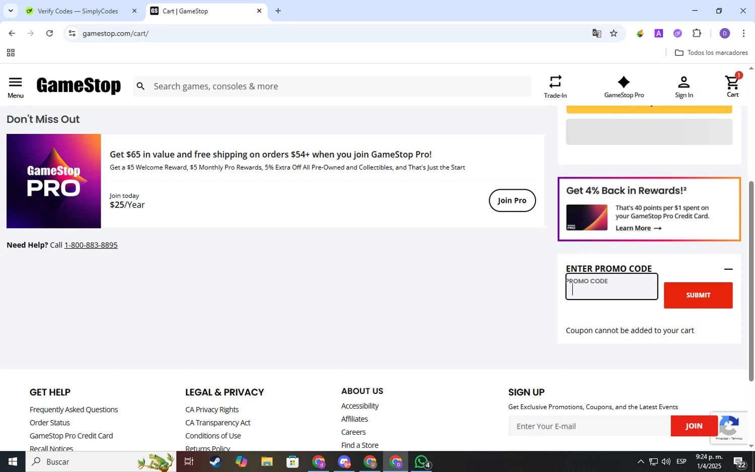Screen dimensions: 755x472
Task: Open Todos los marcadores folder
Action: click(711, 52)
